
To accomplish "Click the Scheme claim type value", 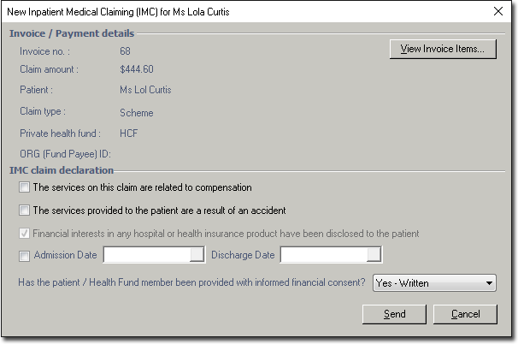I will 137,112.
